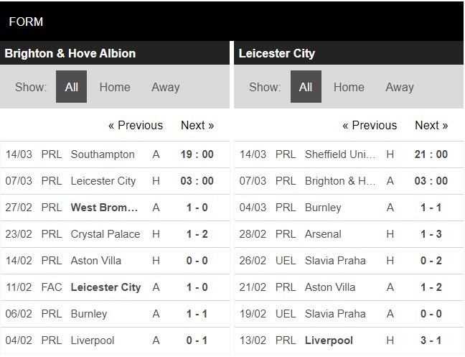Open the West Brom match with 1 - 0 score
Image resolution: width=465 pixels, height=357 pixels.
[105, 208]
